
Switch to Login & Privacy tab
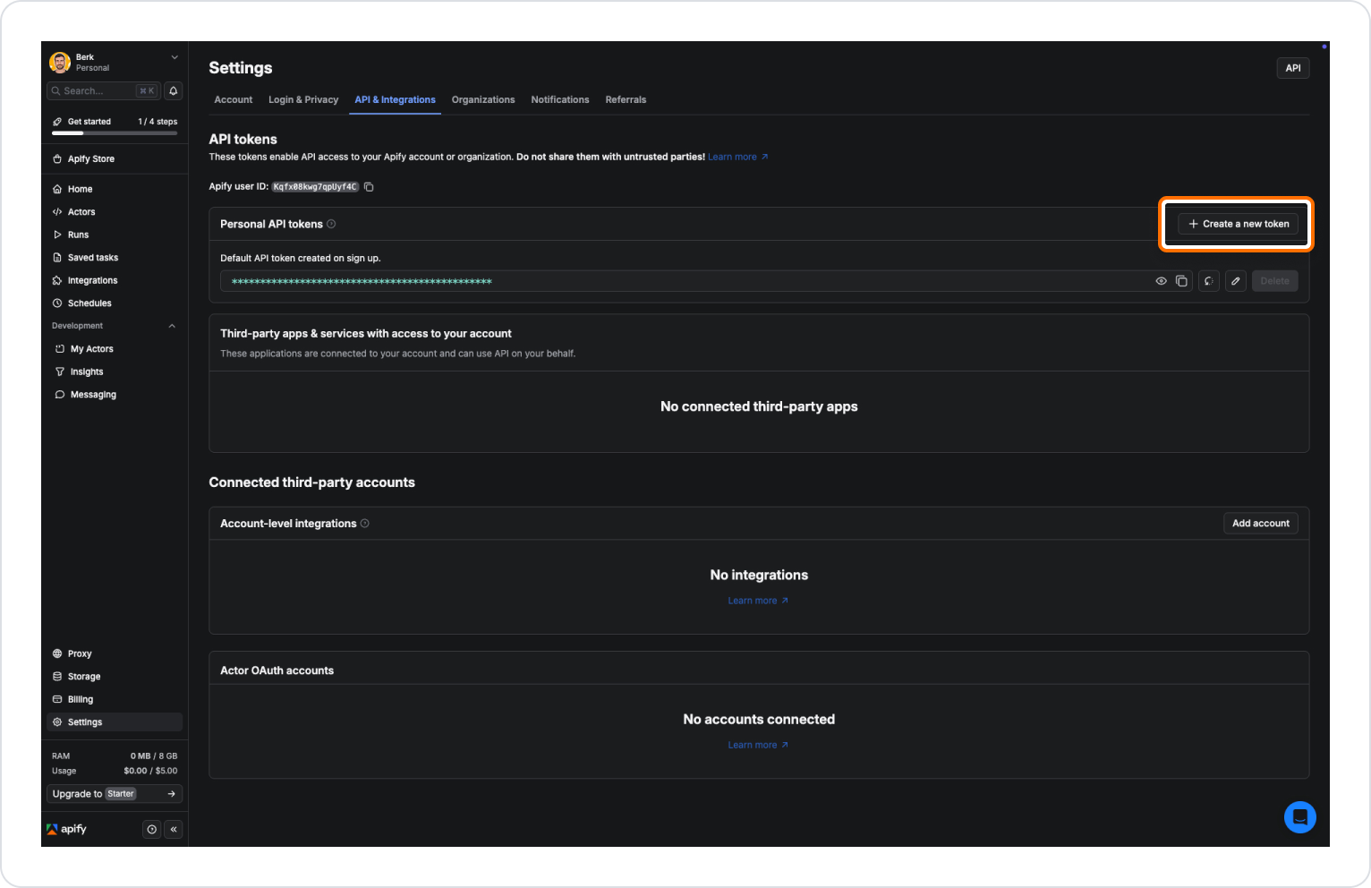pyautogui.click(x=303, y=99)
